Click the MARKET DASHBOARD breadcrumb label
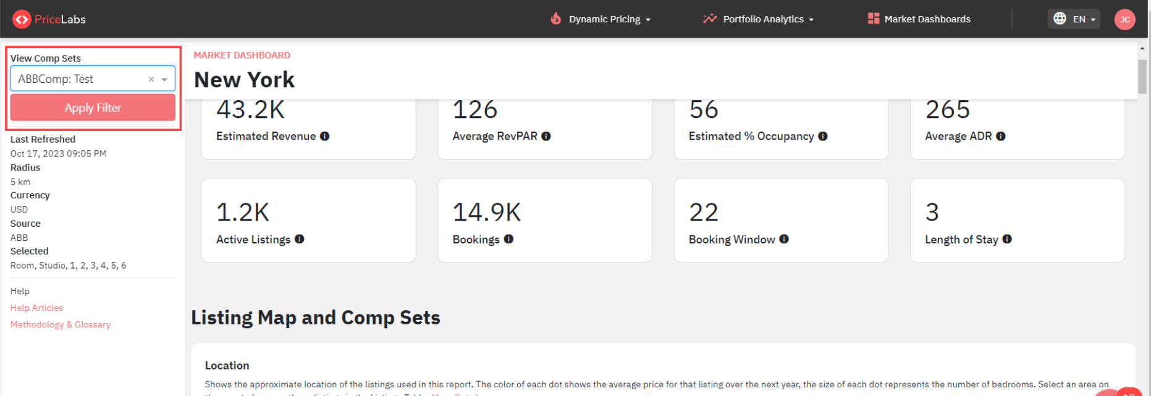This screenshot has width=1151, height=396. click(242, 55)
